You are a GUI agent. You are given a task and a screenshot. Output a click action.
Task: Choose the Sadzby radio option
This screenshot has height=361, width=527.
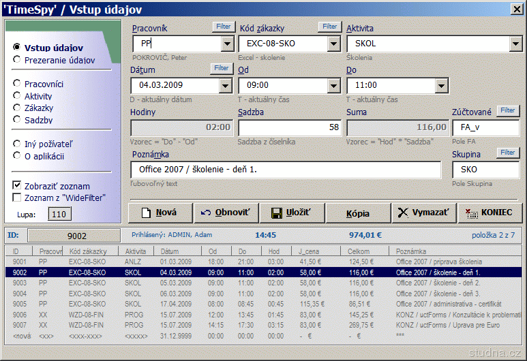[17, 120]
